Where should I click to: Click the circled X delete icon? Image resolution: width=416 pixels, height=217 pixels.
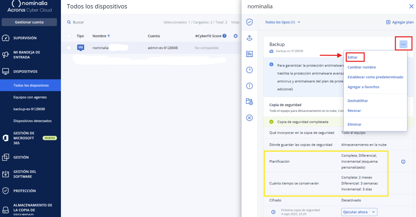point(249,118)
